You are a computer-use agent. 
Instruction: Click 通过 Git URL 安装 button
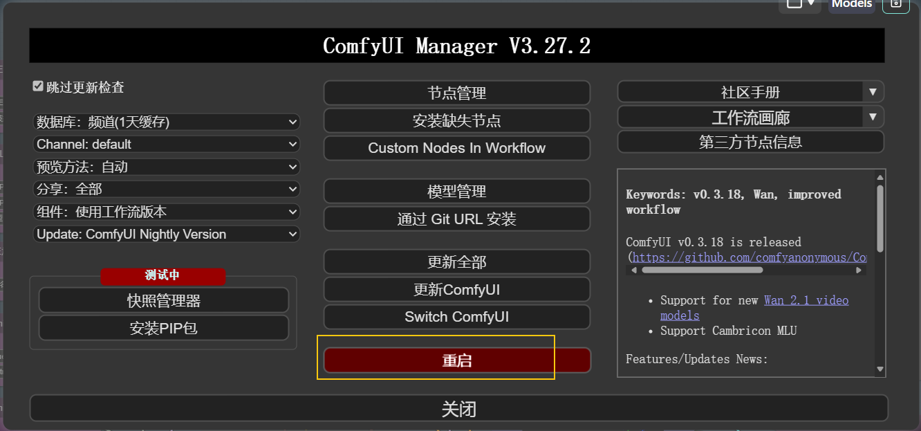pyautogui.click(x=457, y=219)
